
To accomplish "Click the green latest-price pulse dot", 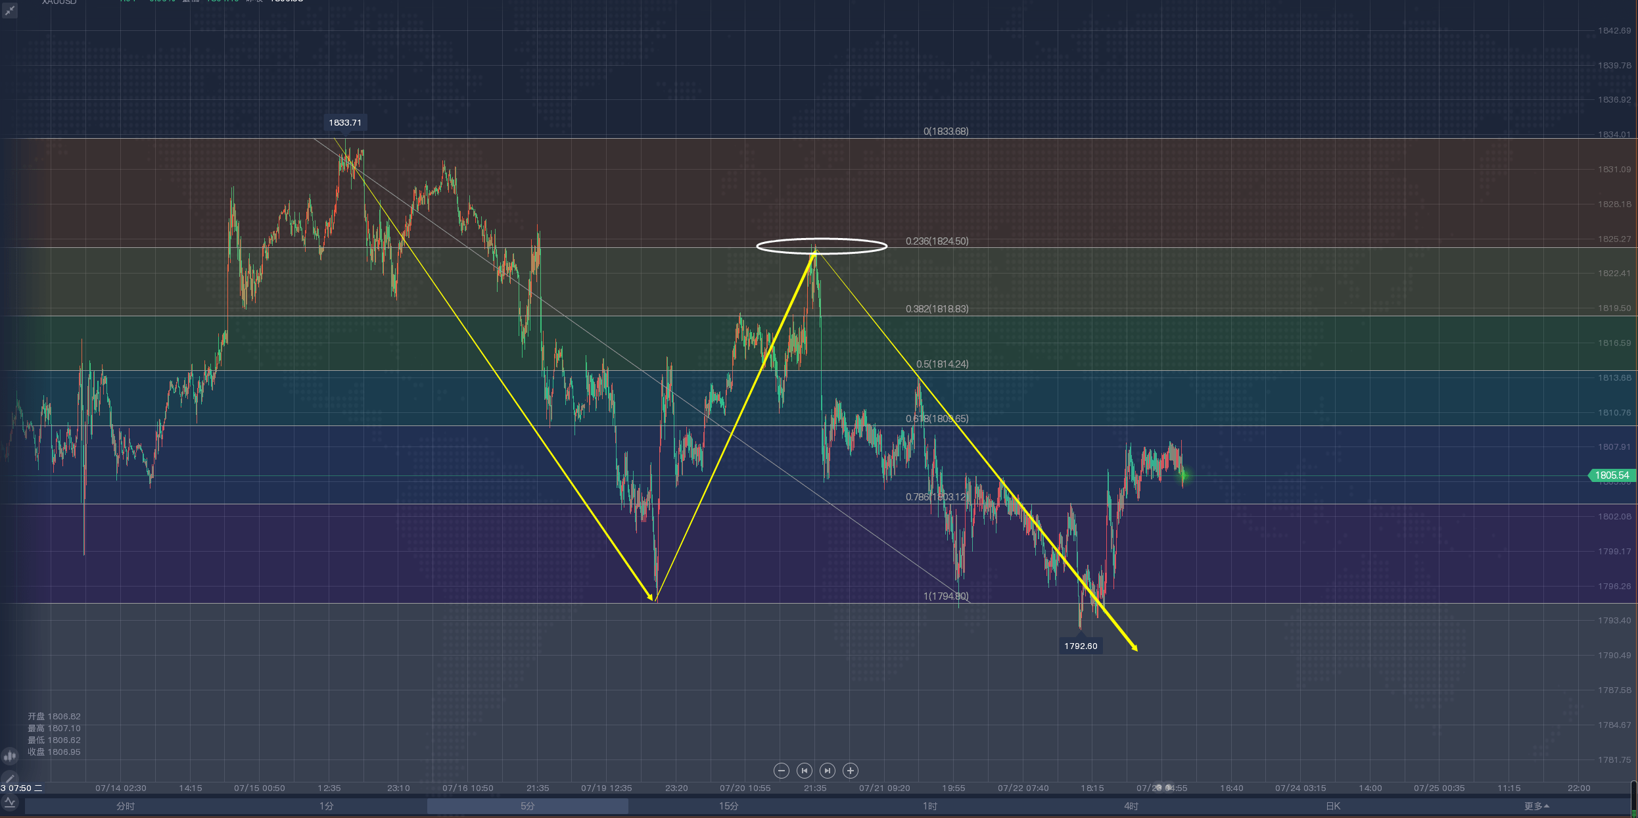I will pos(1184,475).
